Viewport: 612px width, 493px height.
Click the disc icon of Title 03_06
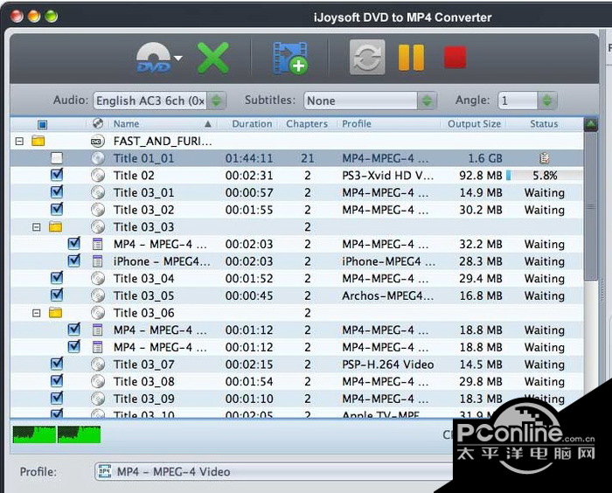click(98, 313)
